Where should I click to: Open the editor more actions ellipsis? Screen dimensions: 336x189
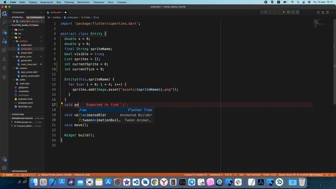(x=332, y=13)
